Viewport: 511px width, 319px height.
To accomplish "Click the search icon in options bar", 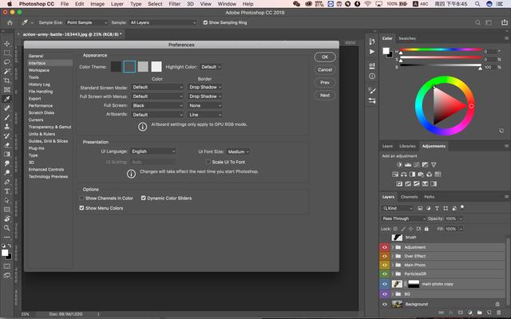I will (477, 22).
